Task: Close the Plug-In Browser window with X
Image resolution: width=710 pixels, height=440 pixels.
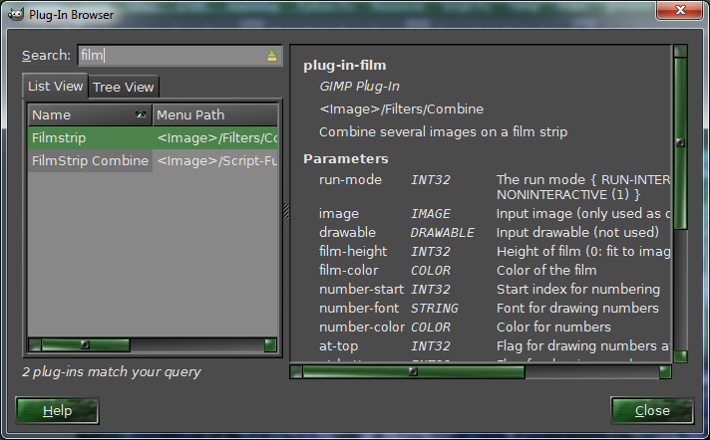Action: click(679, 10)
